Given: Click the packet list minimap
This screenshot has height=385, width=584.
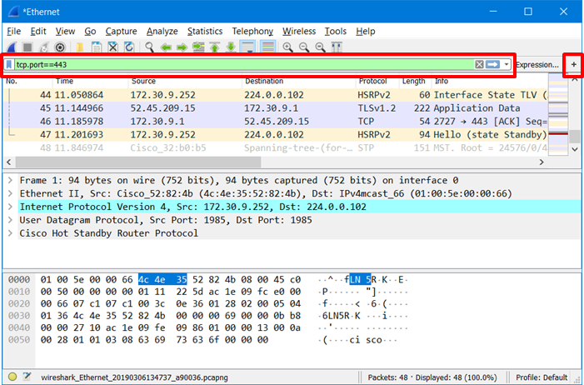Looking at the screenshot, I should click(558, 113).
